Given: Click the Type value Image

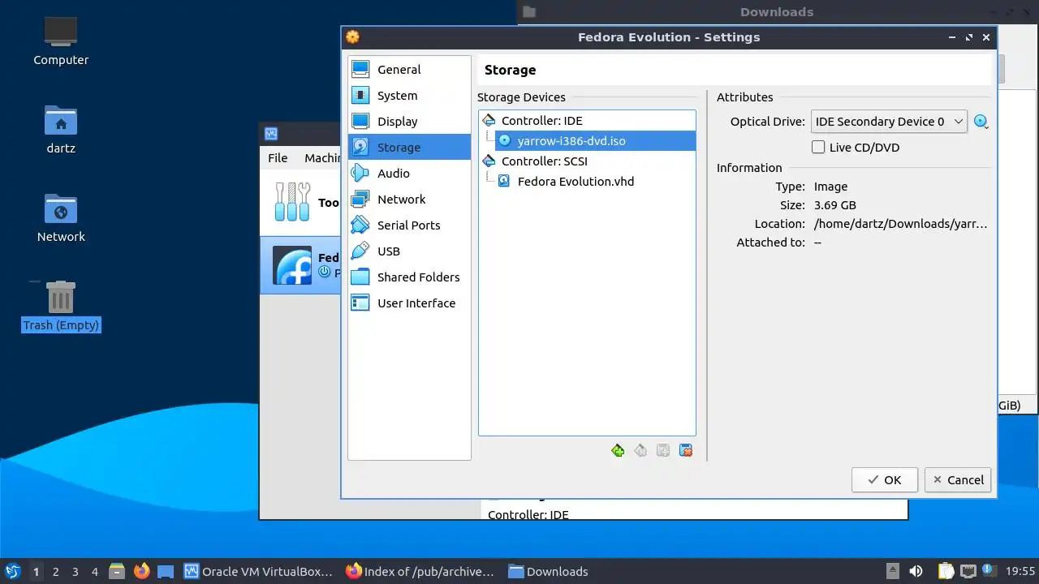Looking at the screenshot, I should click(830, 187).
